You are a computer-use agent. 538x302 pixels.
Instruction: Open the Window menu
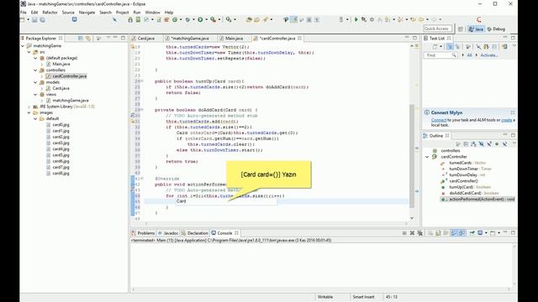pos(152,13)
